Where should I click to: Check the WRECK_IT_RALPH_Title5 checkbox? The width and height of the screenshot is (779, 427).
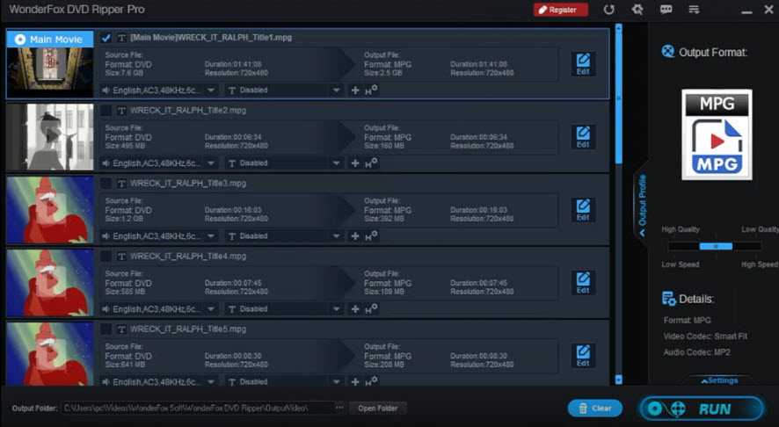(x=106, y=329)
